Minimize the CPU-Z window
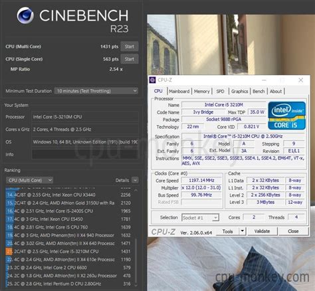The image size is (315, 291). click(x=264, y=80)
